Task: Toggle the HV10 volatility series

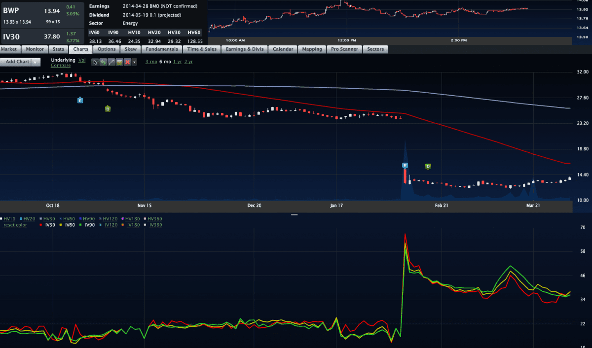Action: pos(9,219)
